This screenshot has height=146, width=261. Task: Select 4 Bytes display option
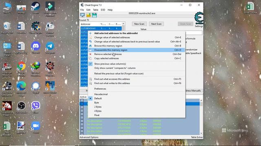tap(137, 111)
